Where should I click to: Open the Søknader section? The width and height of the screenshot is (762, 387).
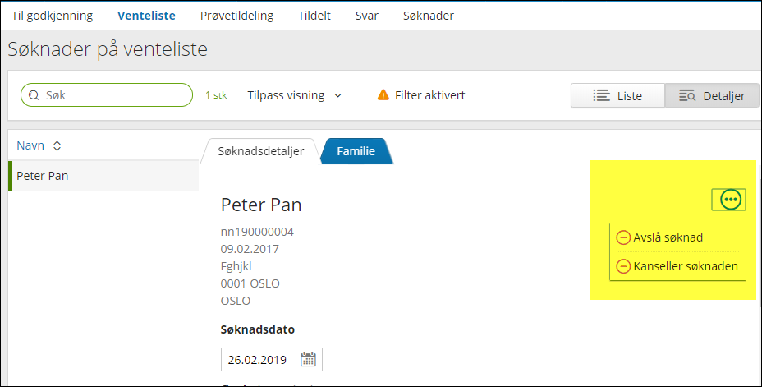[428, 16]
